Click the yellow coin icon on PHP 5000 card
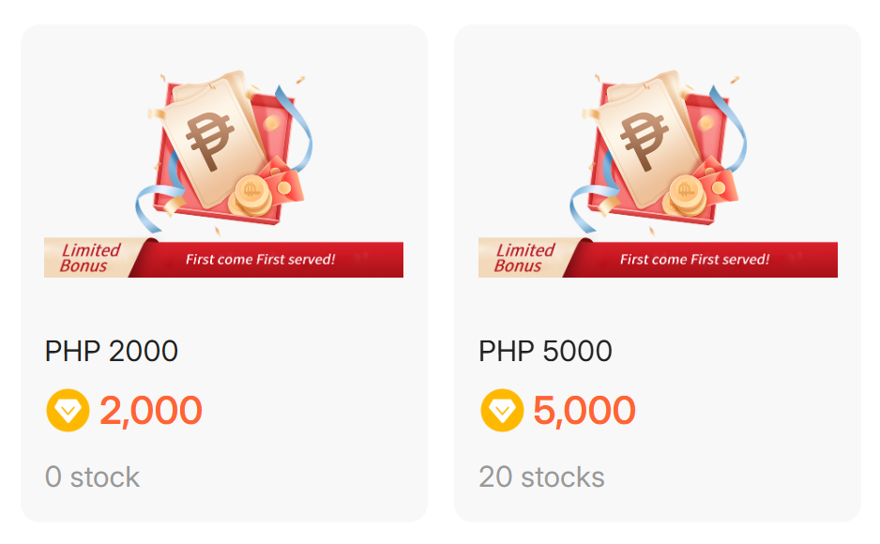The image size is (880, 544). point(501,409)
